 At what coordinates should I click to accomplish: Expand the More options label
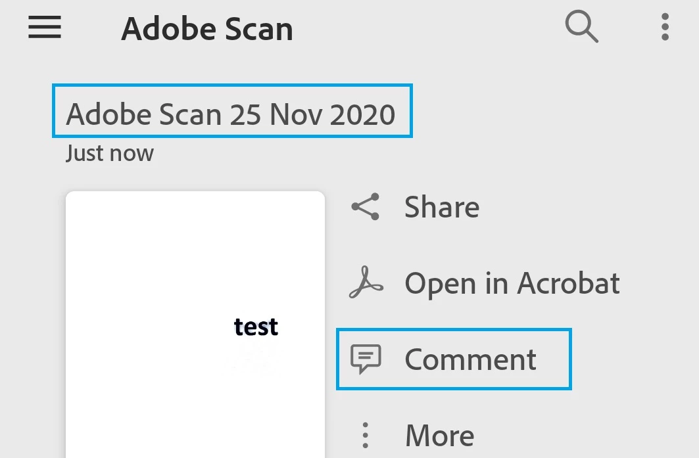[439, 435]
